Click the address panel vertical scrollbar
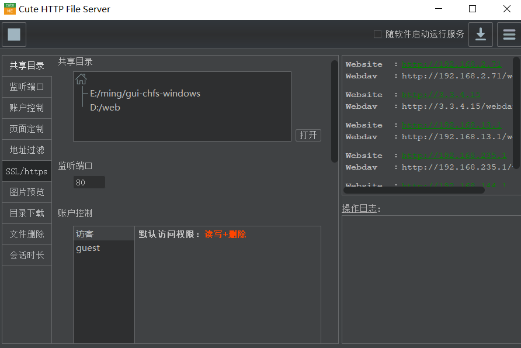521x348 pixels. (x=516, y=113)
